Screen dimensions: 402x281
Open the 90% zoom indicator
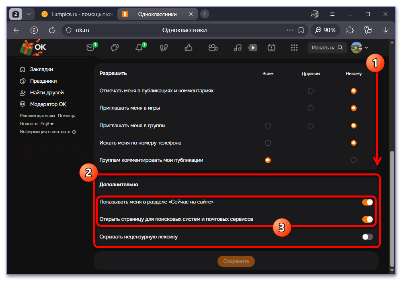(x=325, y=30)
